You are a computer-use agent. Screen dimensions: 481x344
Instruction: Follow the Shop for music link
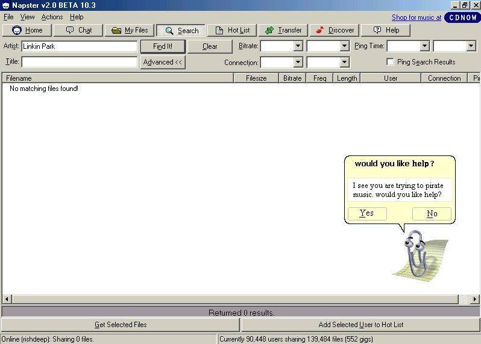[416, 17]
